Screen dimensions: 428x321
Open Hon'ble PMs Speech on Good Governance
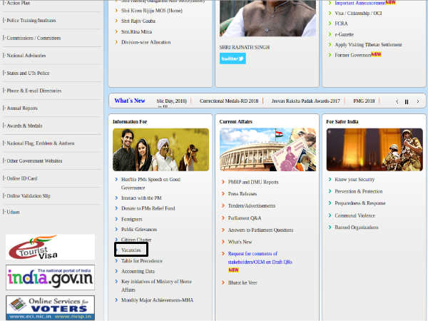pyautogui.click(x=151, y=183)
